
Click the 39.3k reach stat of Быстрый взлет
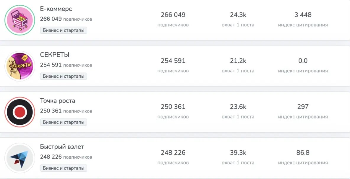238,152
